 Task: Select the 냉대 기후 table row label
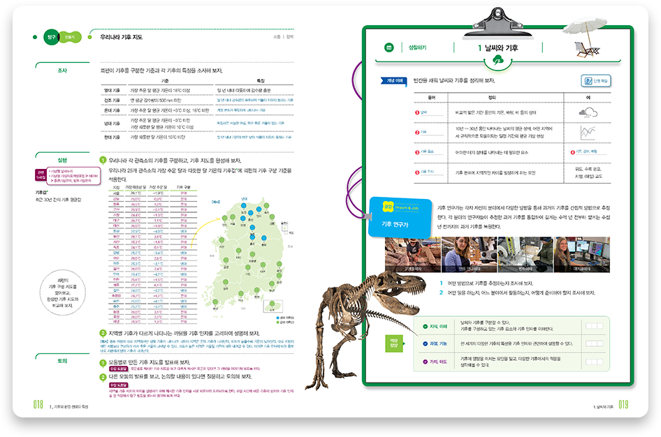pos(112,124)
